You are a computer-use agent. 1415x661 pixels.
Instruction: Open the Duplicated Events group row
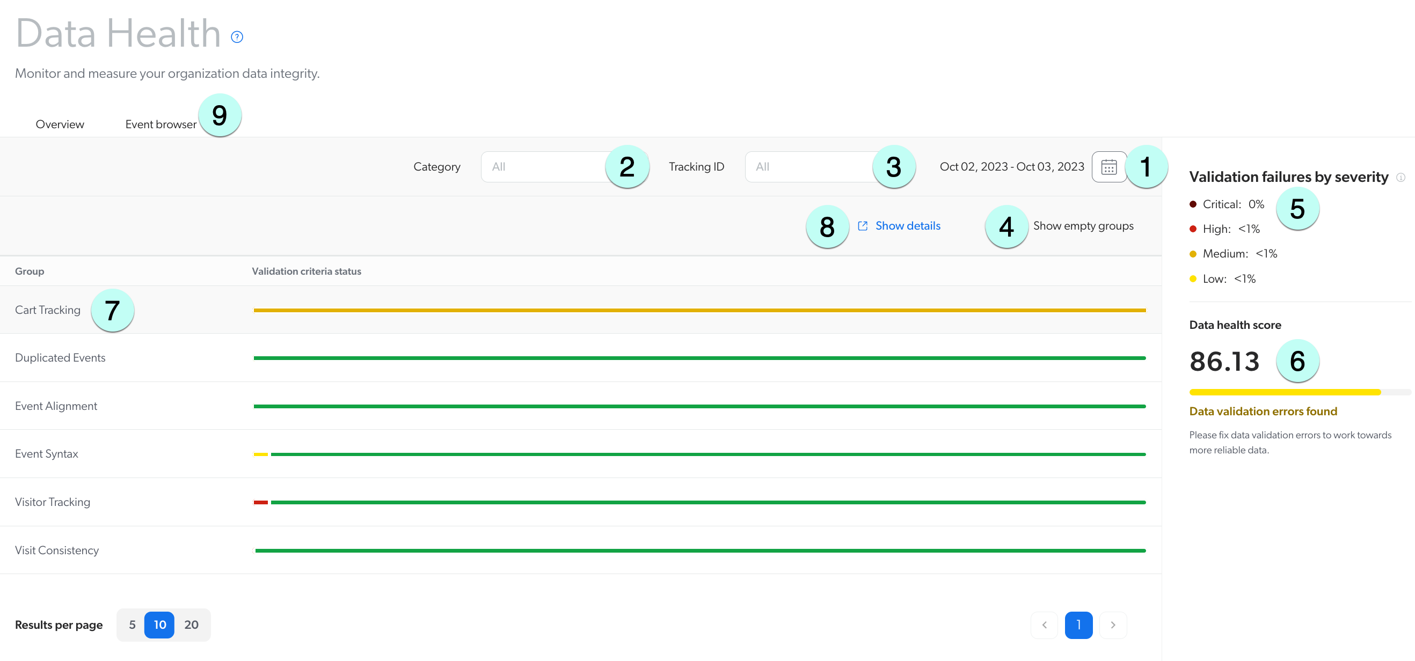pyautogui.click(x=581, y=358)
